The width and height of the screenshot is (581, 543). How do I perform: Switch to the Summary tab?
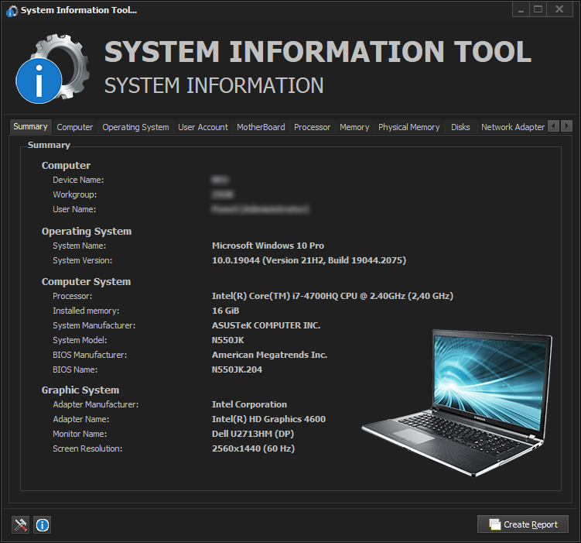click(x=30, y=127)
